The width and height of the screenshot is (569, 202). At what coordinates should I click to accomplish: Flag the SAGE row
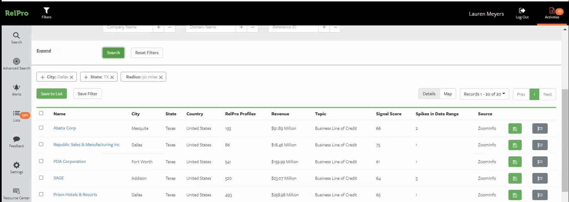(x=540, y=178)
